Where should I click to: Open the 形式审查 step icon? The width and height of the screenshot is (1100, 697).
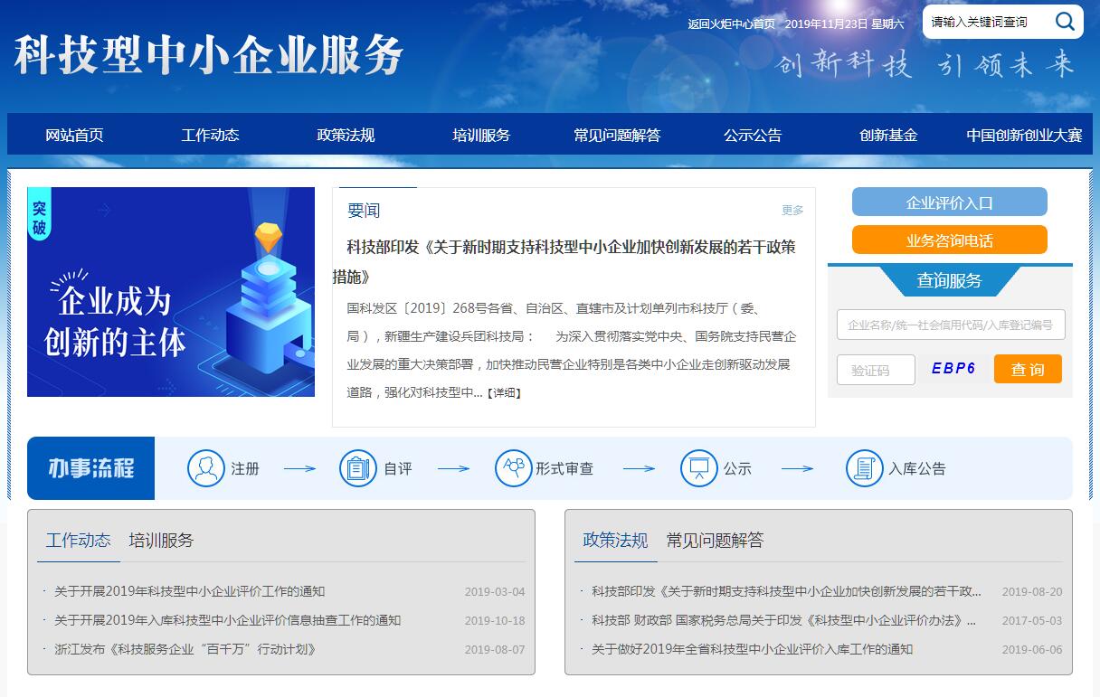514,468
